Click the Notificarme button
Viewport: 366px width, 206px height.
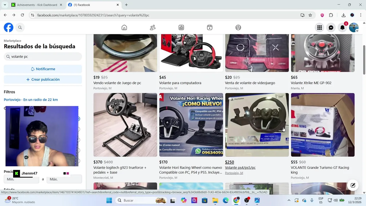(x=43, y=69)
